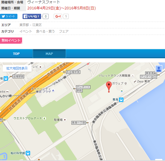Click the Street View pegman icon
The height and width of the screenshot is (161, 165).
tap(159, 69)
